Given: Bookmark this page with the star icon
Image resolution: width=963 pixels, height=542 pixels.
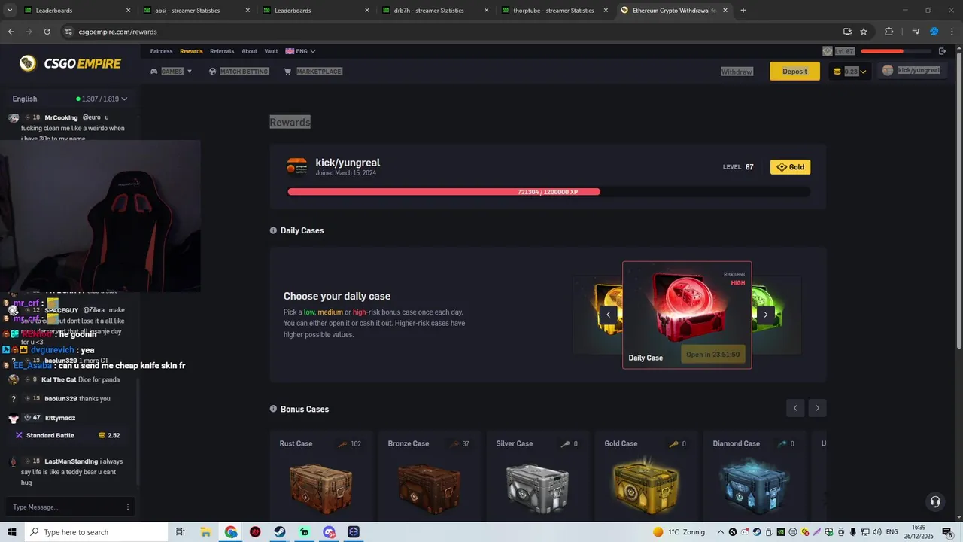Looking at the screenshot, I should click(x=864, y=32).
